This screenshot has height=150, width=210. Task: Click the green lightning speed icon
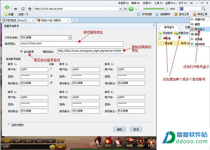point(131,9)
